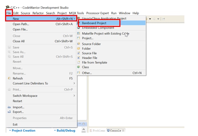Click the toolbar icon right of separator

164,19
